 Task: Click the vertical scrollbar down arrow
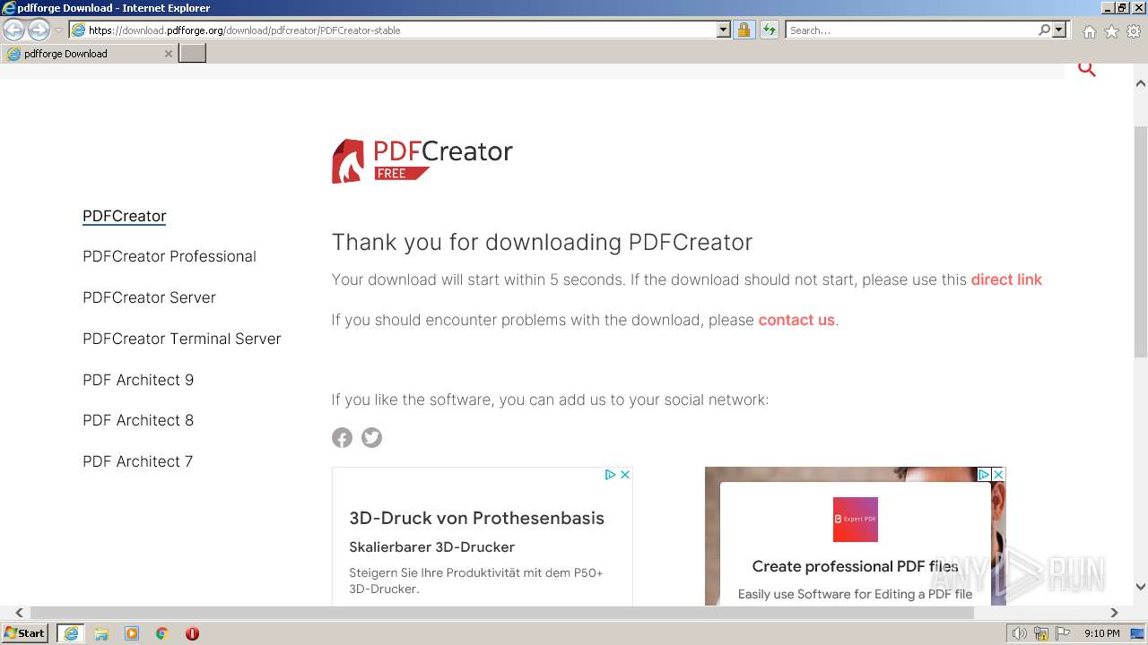point(1141,587)
